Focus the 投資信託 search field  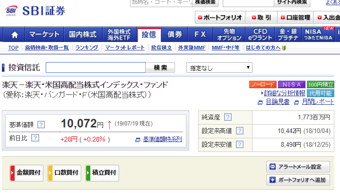(96, 67)
